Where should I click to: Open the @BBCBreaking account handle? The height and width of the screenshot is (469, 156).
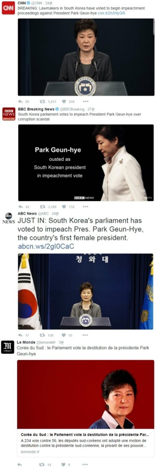(x=72, y=109)
